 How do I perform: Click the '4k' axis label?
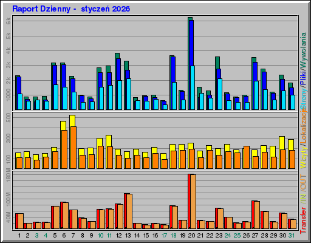coord(9,50)
